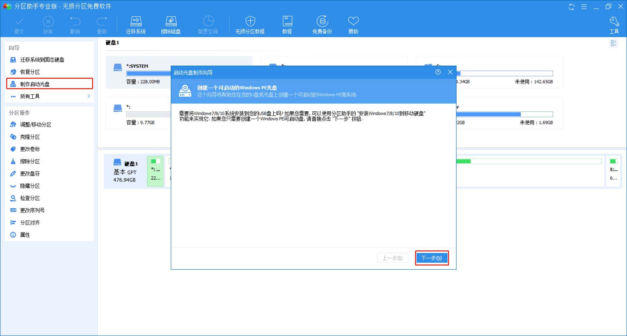This screenshot has width=627, height=336.
Task: Select 克隆分区 in the sidebar
Action: [x=29, y=137]
